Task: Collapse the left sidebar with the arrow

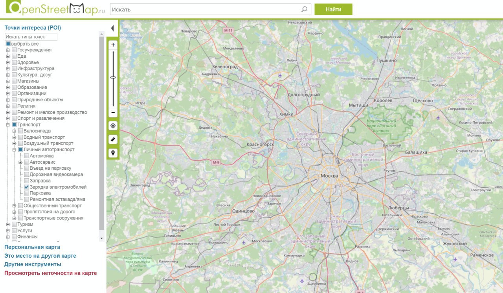Action: pos(112,28)
